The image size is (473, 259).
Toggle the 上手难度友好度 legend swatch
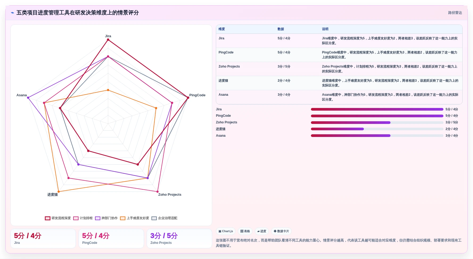click(x=123, y=218)
